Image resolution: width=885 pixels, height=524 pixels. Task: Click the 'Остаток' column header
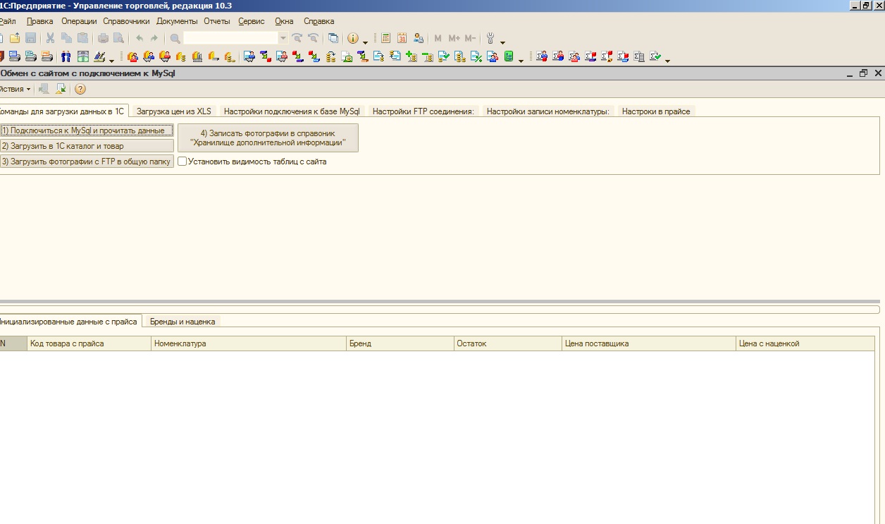coord(507,343)
